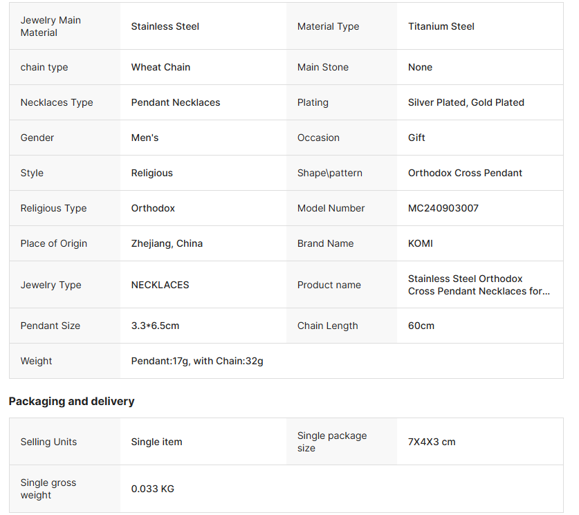Click the 'Gift' occasion value
The height and width of the screenshot is (515, 579).
(416, 138)
